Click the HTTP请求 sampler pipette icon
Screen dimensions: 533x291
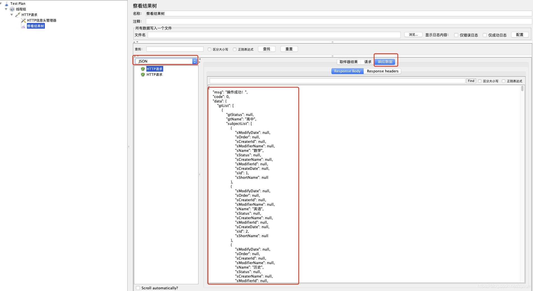point(18,15)
